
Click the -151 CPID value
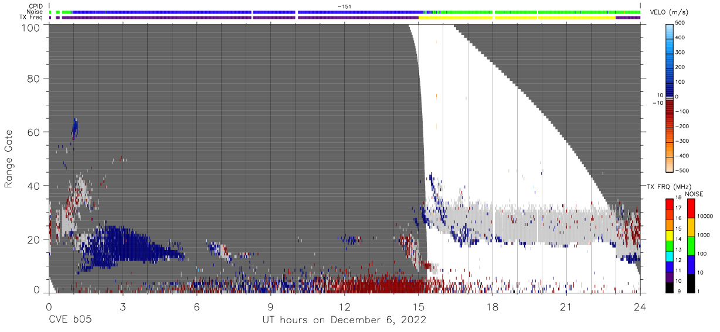point(344,6)
